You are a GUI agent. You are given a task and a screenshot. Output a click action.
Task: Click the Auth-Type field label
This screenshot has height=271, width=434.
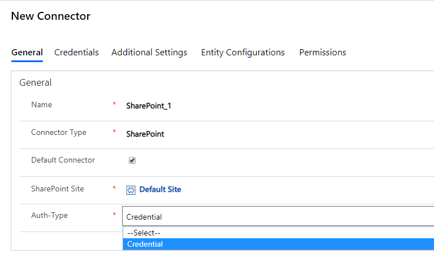pos(49,216)
